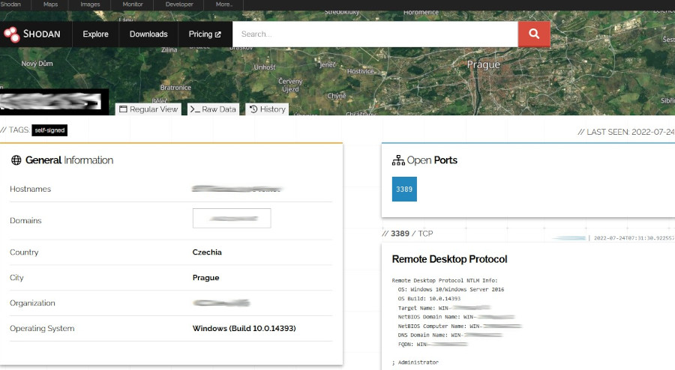Switch to the History tab

(x=267, y=109)
